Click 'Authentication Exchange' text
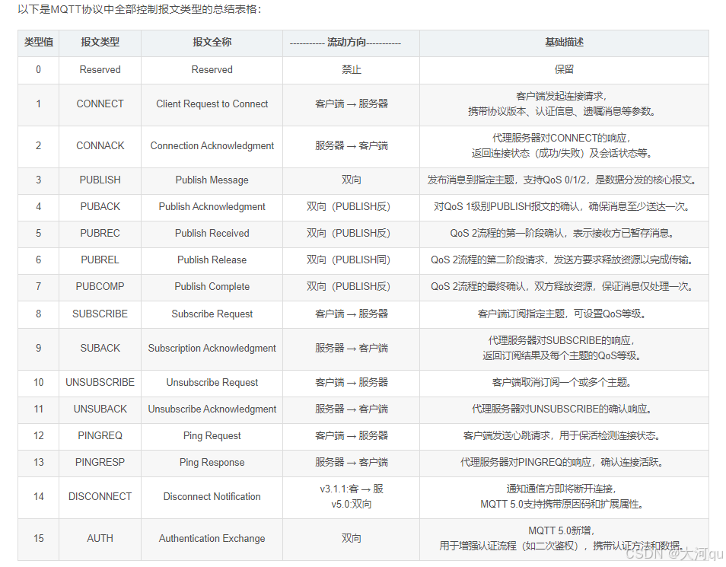This screenshot has height=567, width=726. point(212,538)
